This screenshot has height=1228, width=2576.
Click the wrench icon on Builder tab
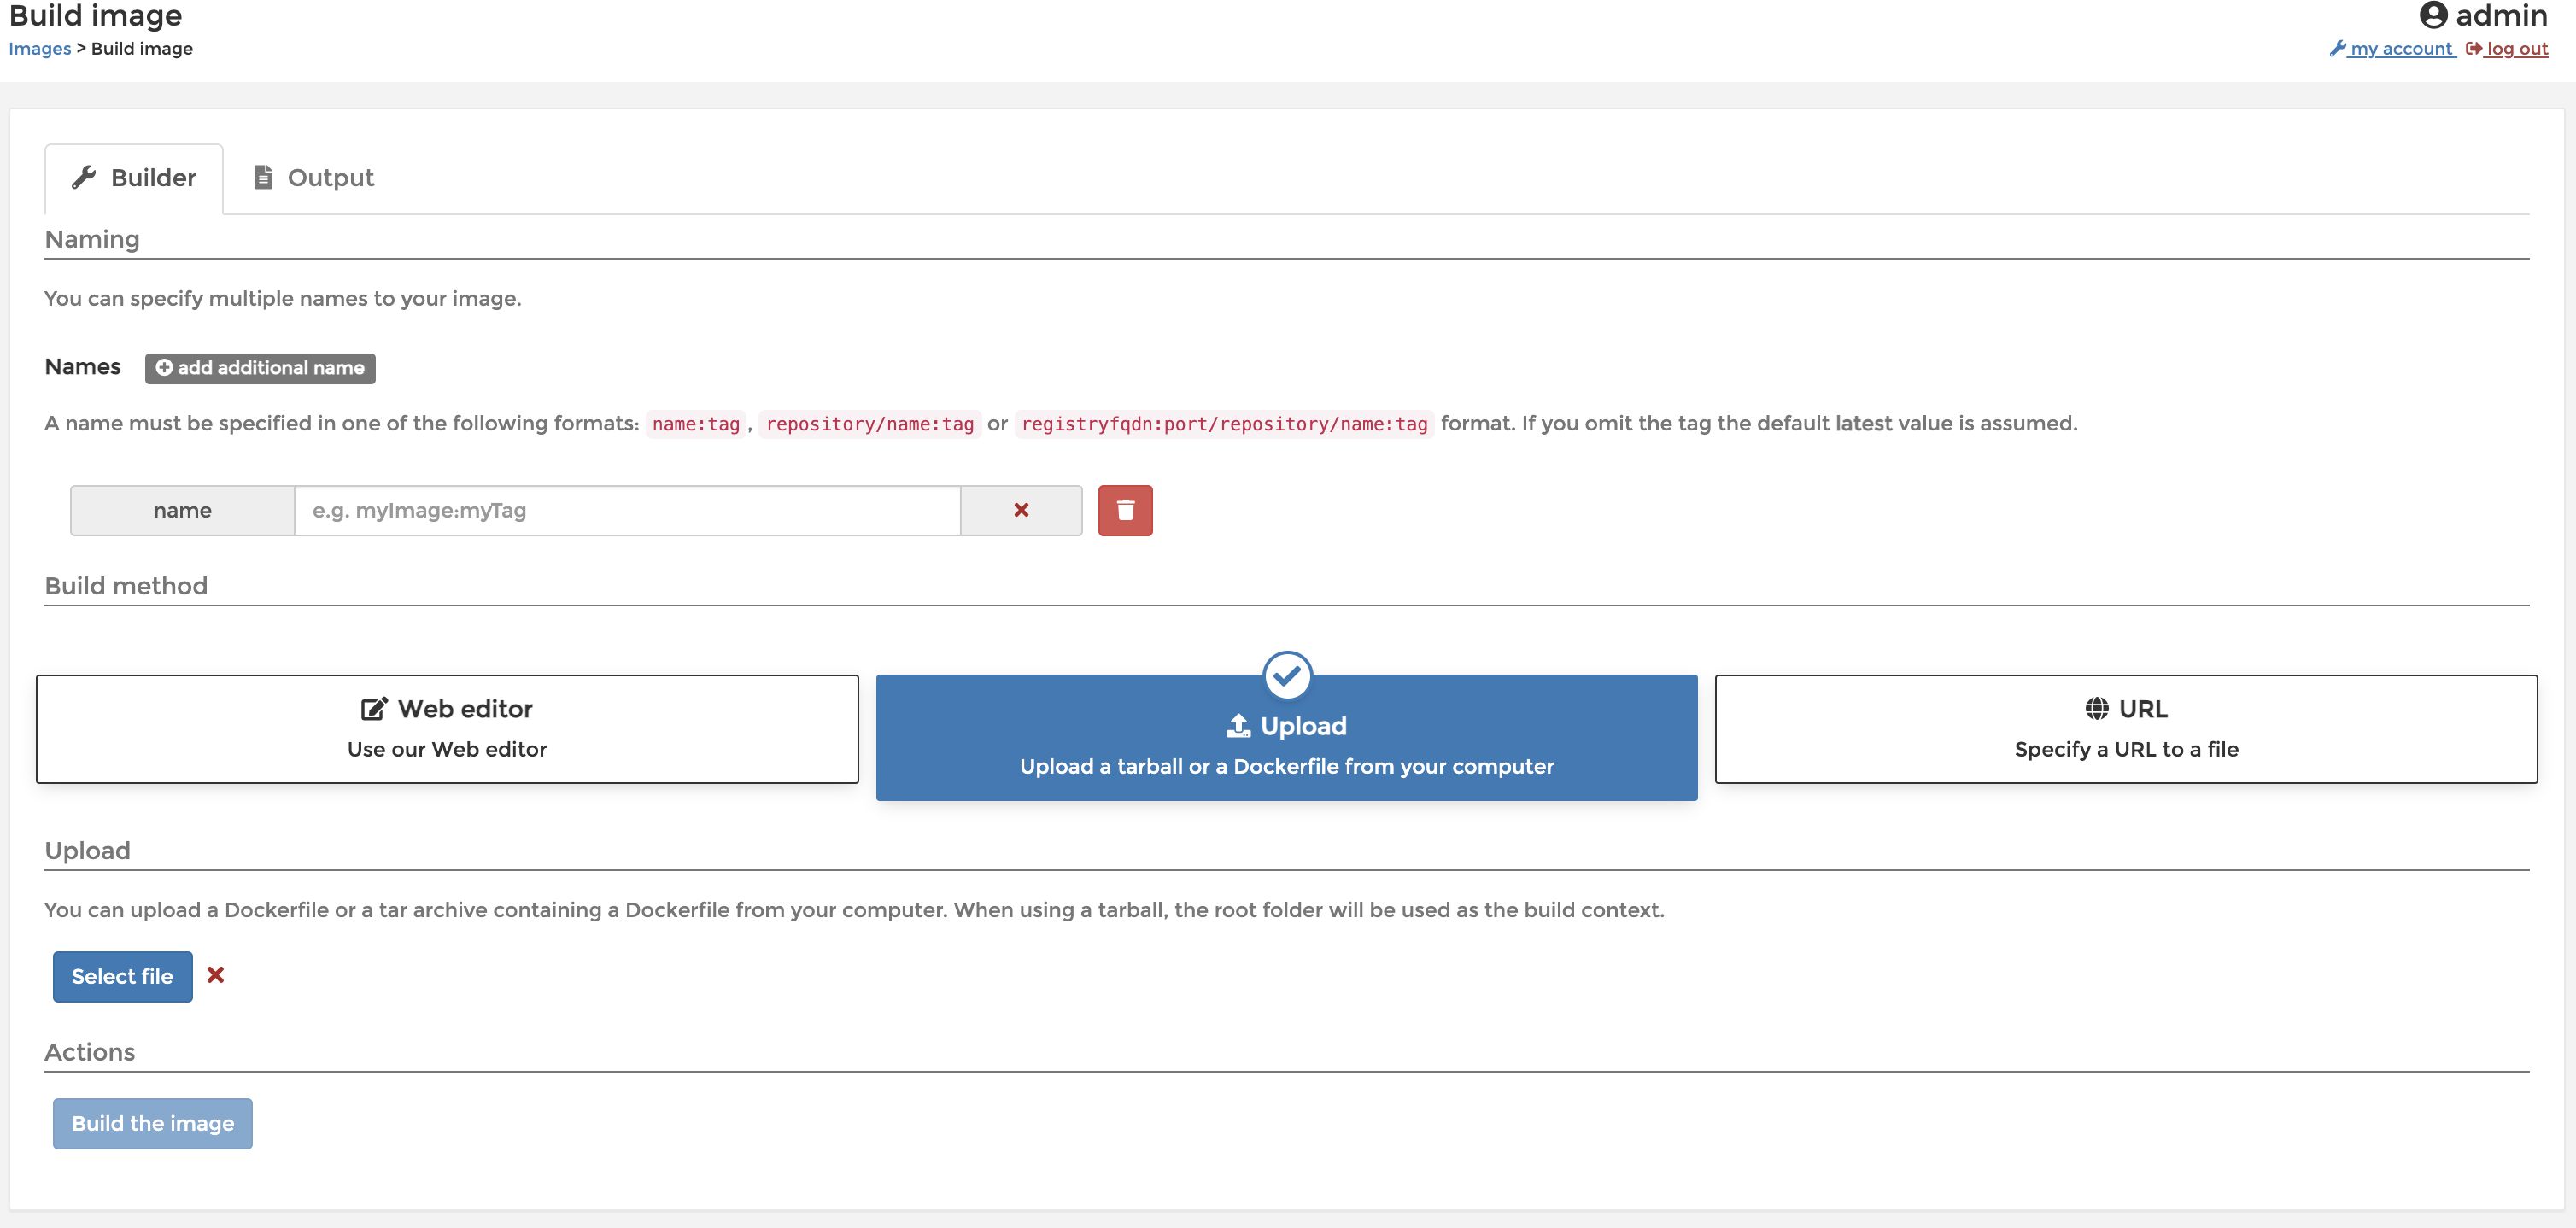pos(84,177)
